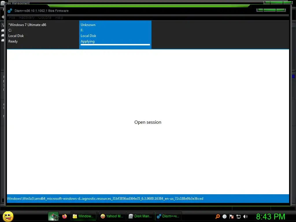This screenshot has width=296, height=222.
Task: Click the green quick launch icon beside Firefox
Action: 53,216
